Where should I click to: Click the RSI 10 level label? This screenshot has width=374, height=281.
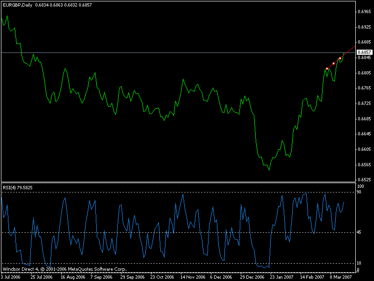point(359,264)
